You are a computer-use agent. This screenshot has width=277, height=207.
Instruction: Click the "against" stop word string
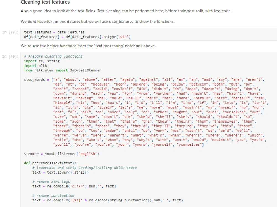coord(148,79)
